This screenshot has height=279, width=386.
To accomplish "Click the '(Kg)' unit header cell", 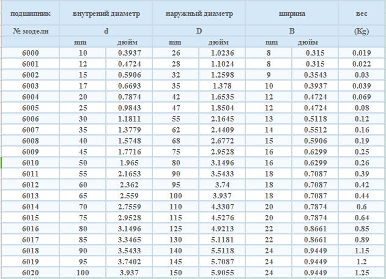I will [362, 31].
